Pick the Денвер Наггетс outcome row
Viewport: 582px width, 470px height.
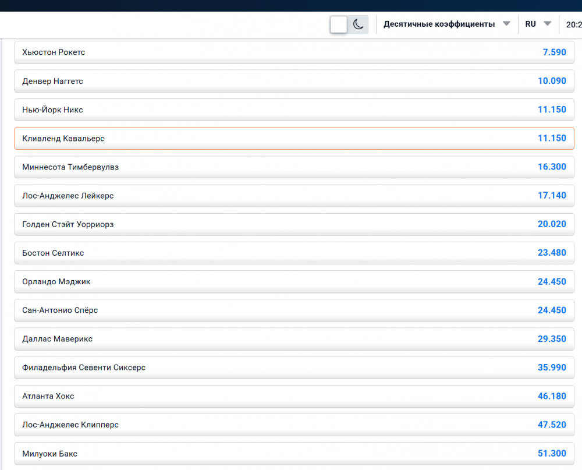pos(294,81)
